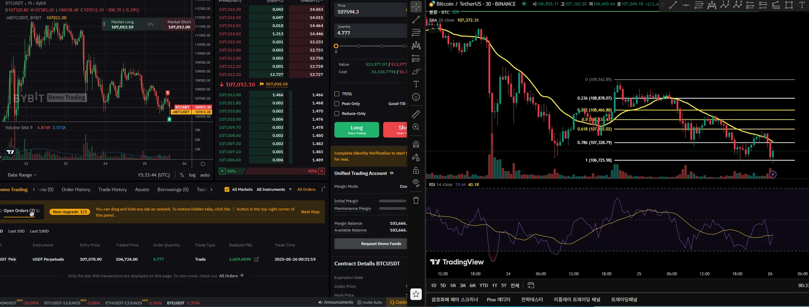This screenshot has height=307, width=809.
Task: Select the Text tool in left sidebar
Action: 416,84
